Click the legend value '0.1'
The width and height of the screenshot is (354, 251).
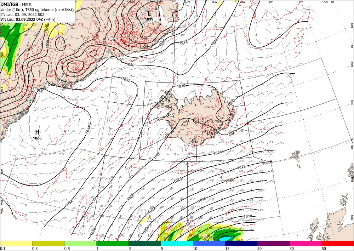coord(3,249)
